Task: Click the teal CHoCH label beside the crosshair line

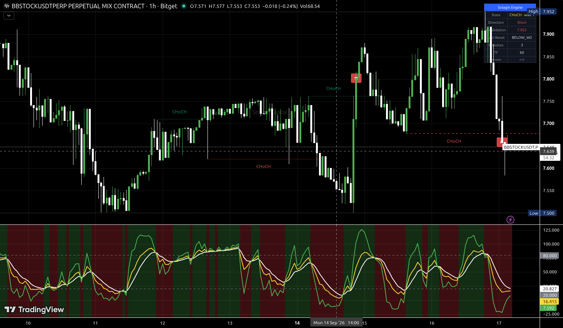Action: point(333,88)
